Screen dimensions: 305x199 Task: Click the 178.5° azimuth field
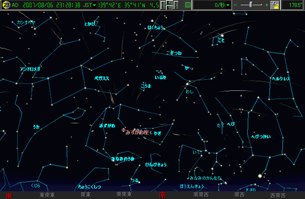[x=293, y=5]
